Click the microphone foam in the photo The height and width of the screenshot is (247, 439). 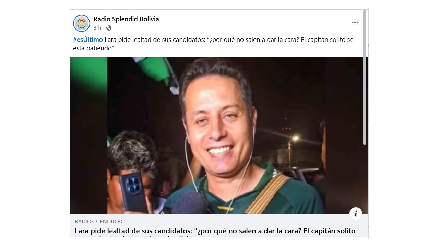tap(190, 204)
